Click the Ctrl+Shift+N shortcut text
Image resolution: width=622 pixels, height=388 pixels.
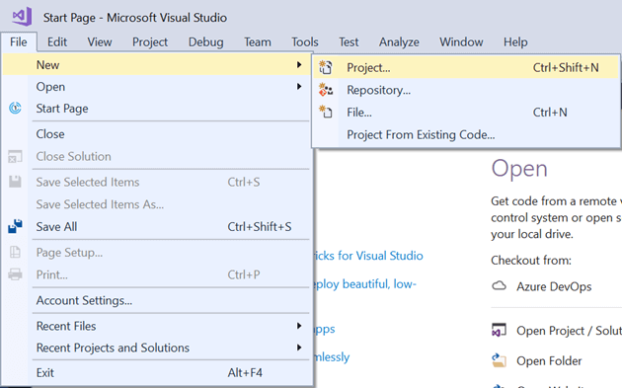click(566, 67)
